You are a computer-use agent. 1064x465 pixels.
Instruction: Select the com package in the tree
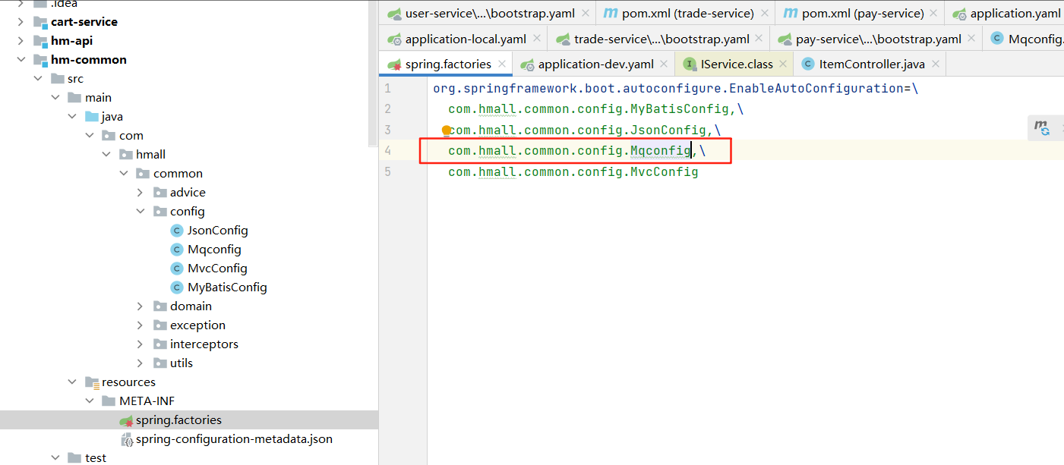point(131,136)
